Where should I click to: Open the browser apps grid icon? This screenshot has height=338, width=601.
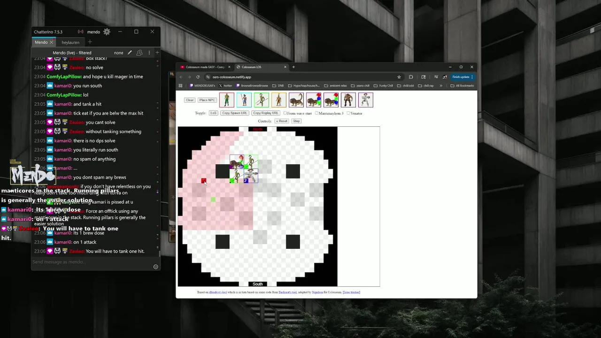[x=180, y=86]
